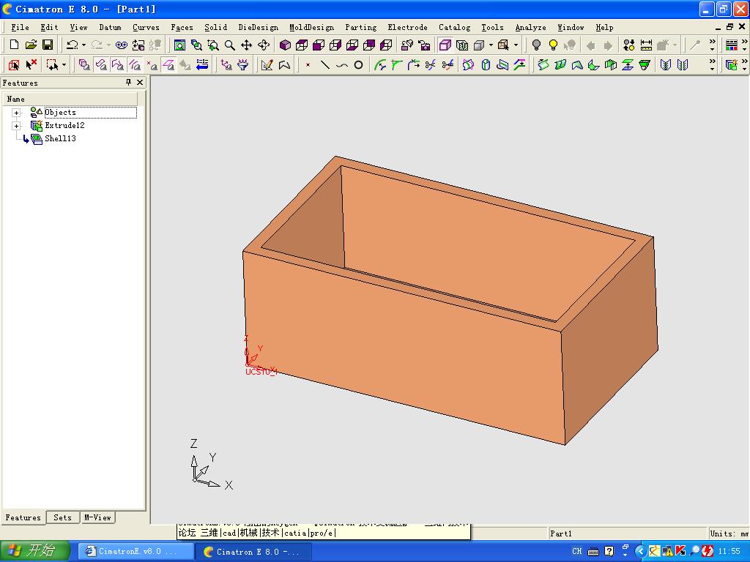Zoom to fit all with the Zoom All icon
The width and height of the screenshot is (750, 562).
(179, 45)
